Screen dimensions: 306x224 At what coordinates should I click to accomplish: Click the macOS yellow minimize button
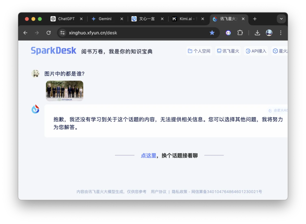point(33,19)
